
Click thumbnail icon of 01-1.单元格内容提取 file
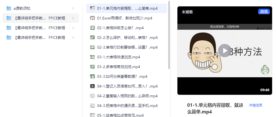tap(92, 8)
